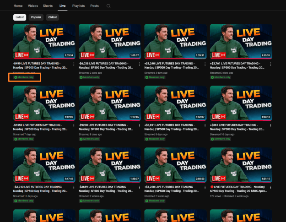This screenshot has width=286, height=222.
Task: Play the thumbnail with 1:03:54 duration
Action: point(44,41)
